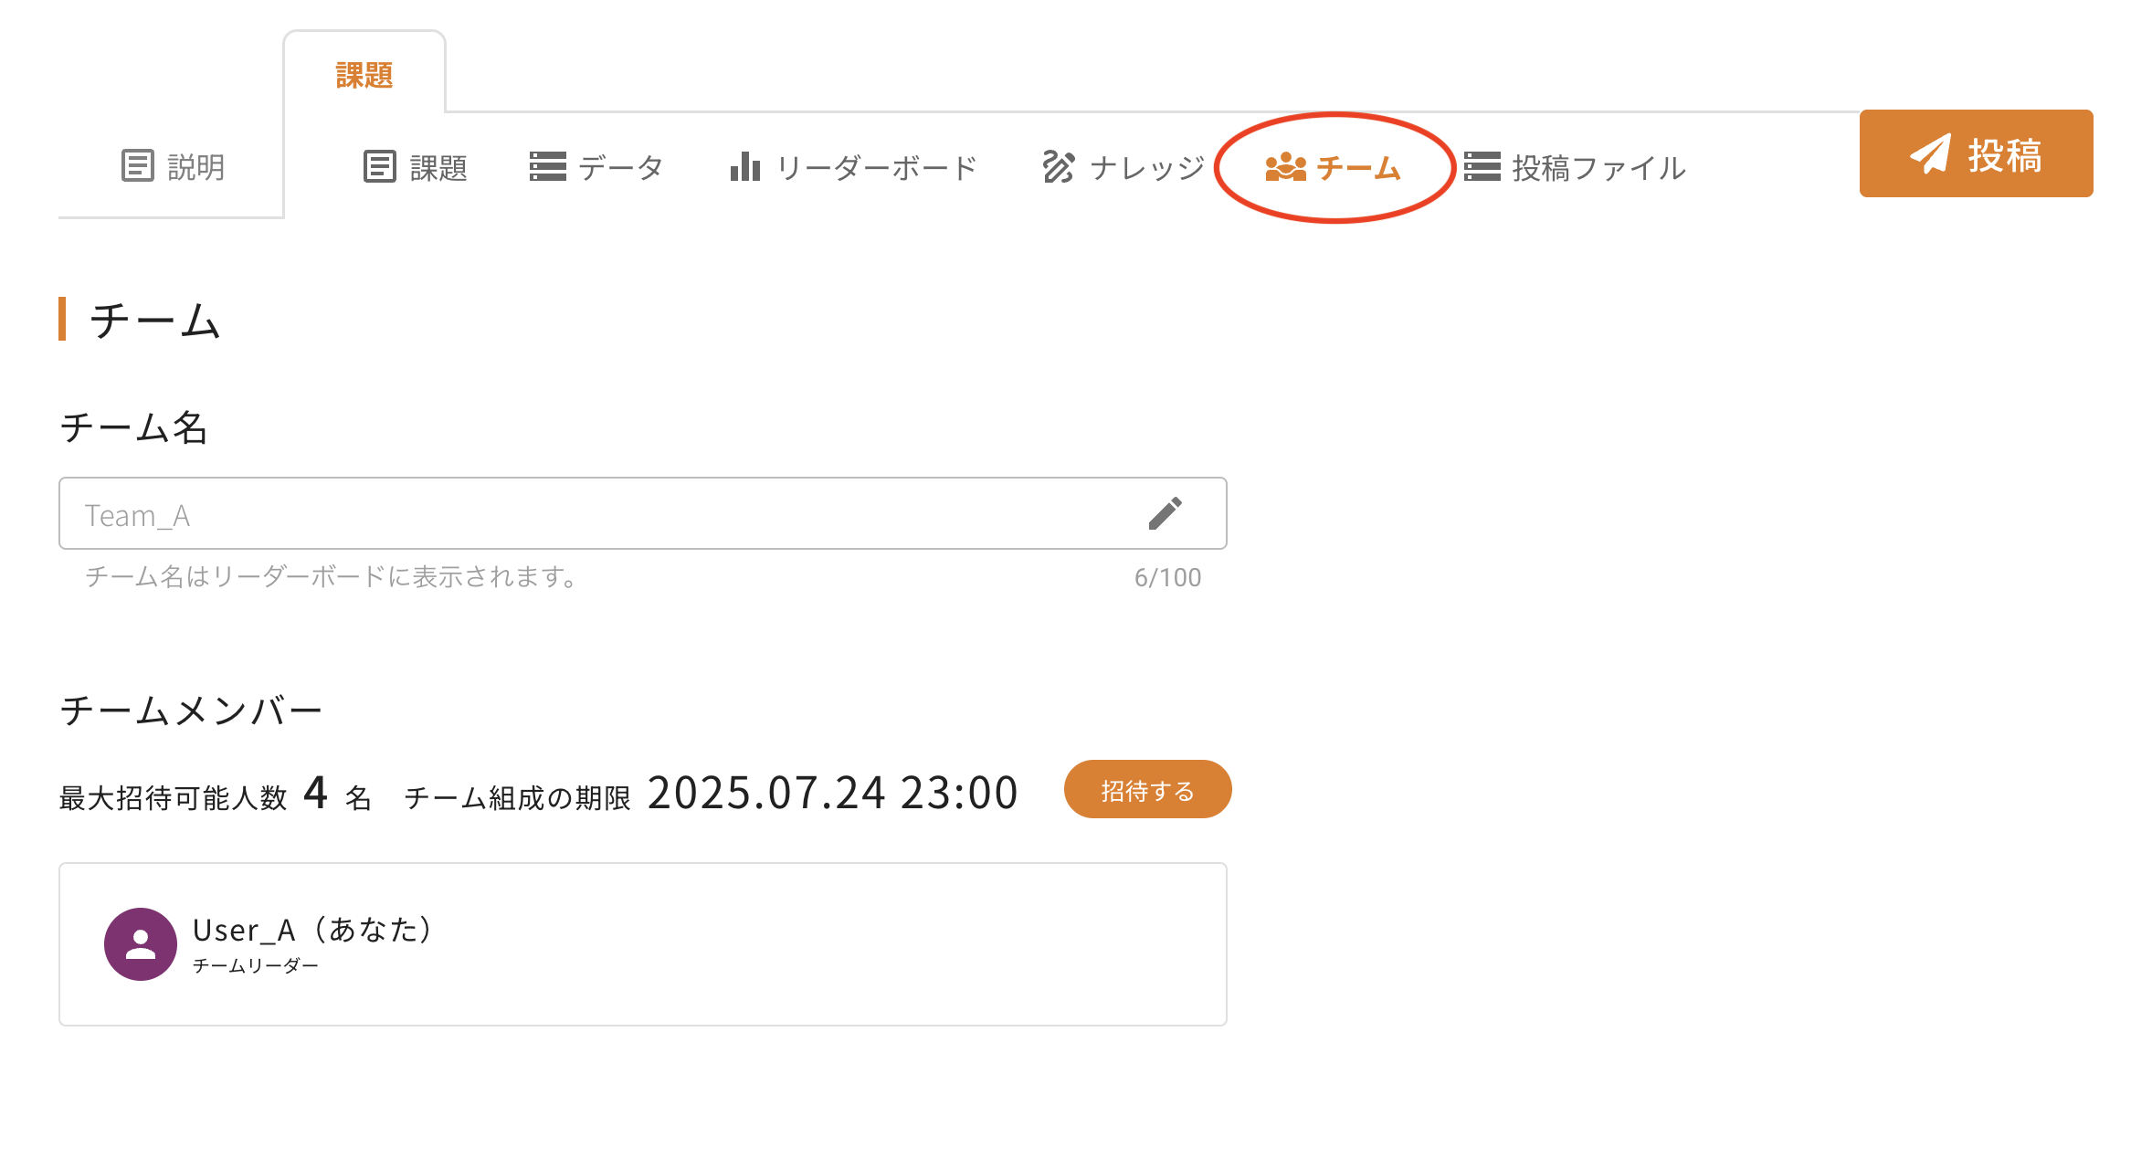Click the purple User_A avatar icon

point(141,943)
